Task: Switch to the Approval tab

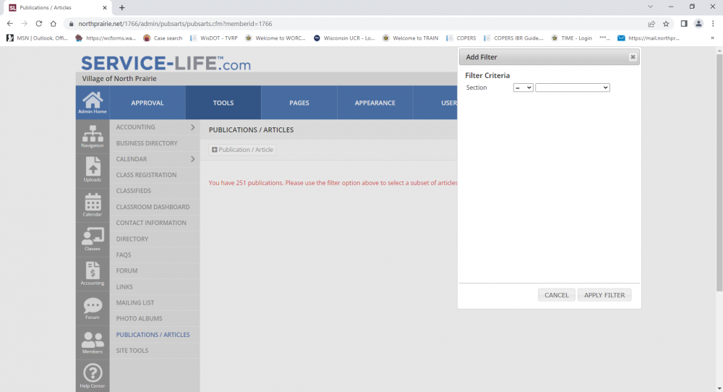Action: 147,103
